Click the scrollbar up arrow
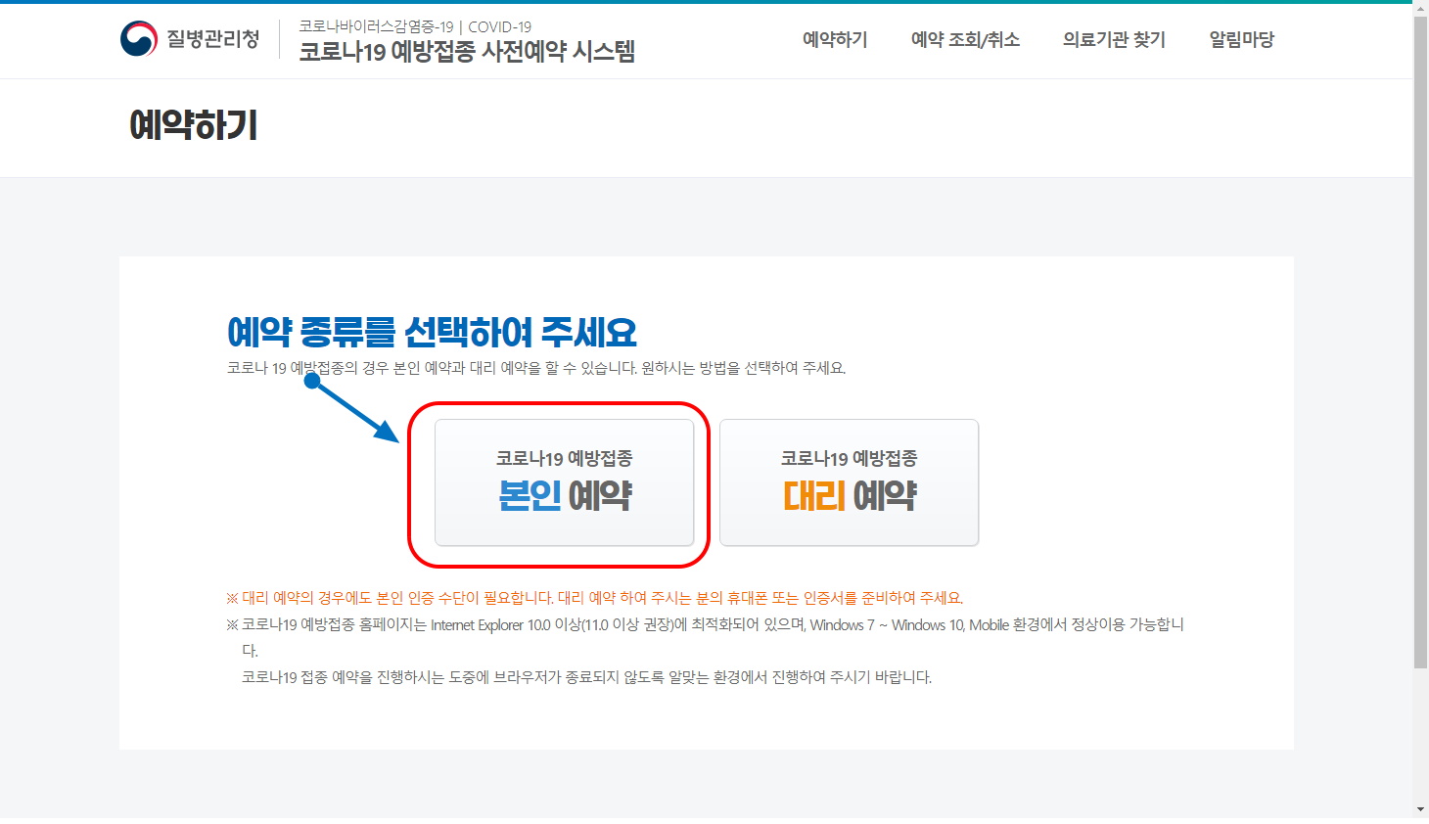1429x824 pixels. pos(1420,8)
